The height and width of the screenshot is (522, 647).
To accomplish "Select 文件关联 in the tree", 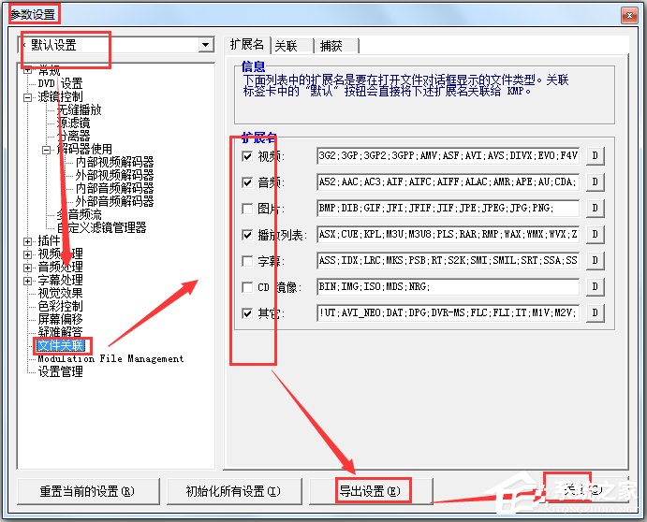I will click(x=61, y=345).
